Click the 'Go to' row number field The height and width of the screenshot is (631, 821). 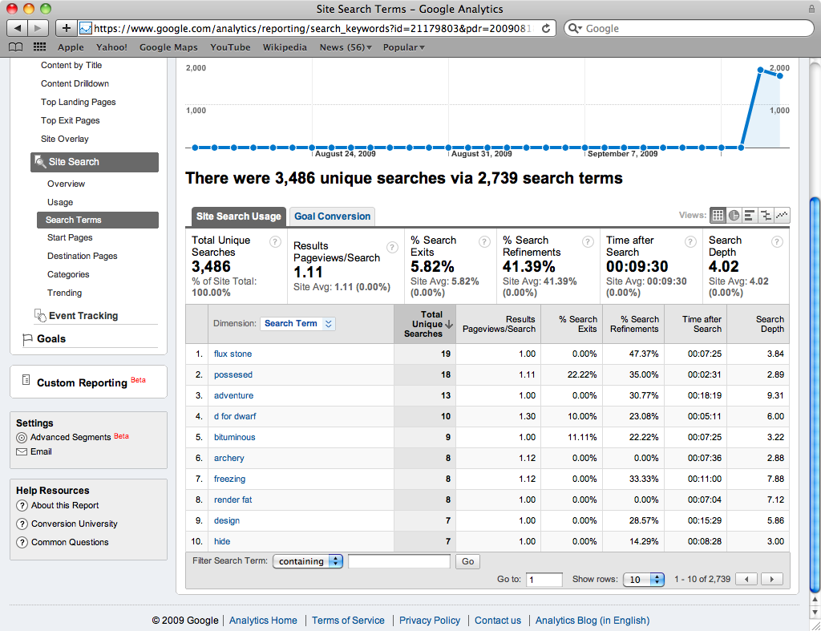point(544,580)
